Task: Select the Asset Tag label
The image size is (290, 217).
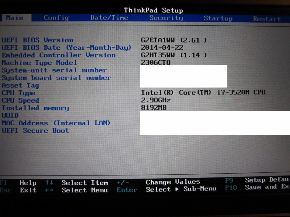Action: [20, 85]
